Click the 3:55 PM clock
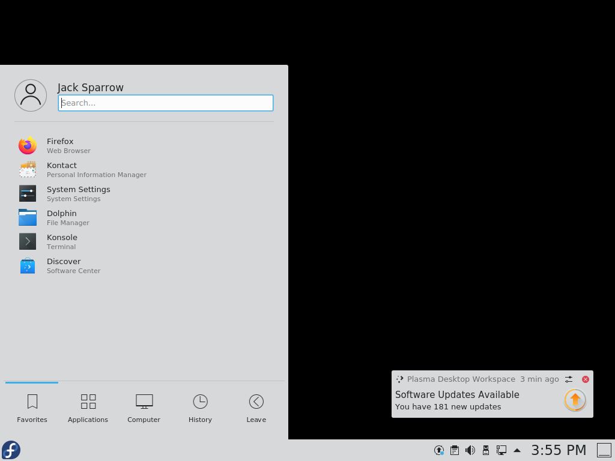The image size is (615, 461). coord(559,450)
